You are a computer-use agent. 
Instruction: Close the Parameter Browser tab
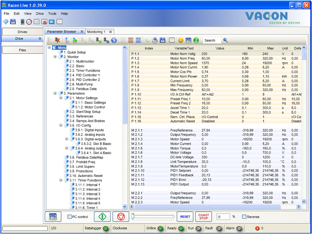tap(82, 31)
